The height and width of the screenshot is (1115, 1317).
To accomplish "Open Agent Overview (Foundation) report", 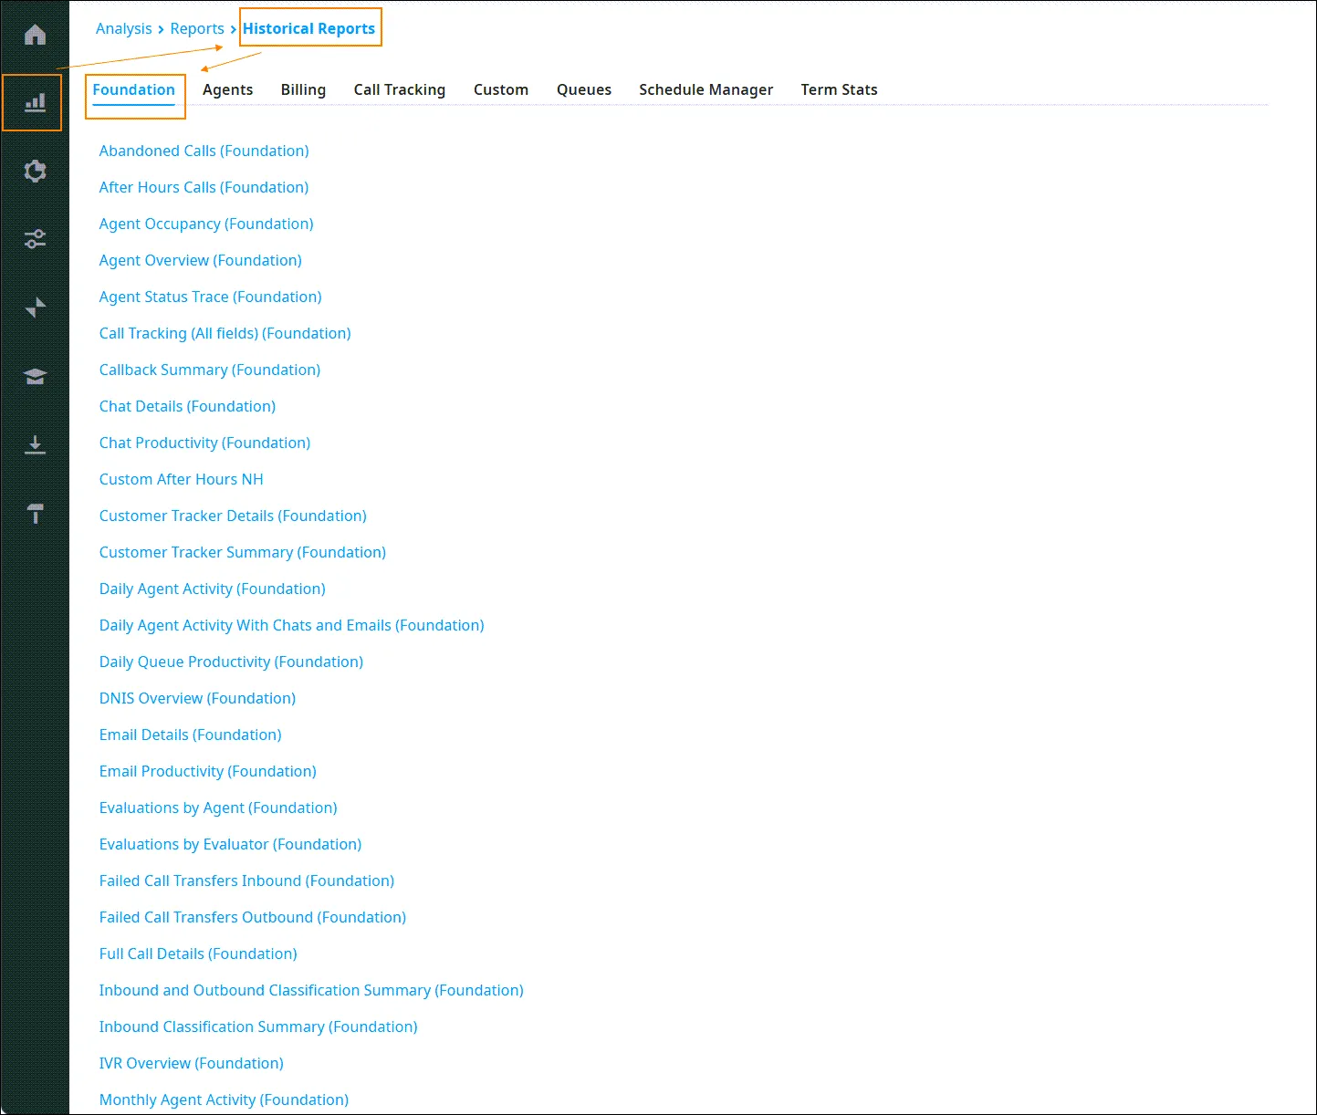I will pos(200,260).
